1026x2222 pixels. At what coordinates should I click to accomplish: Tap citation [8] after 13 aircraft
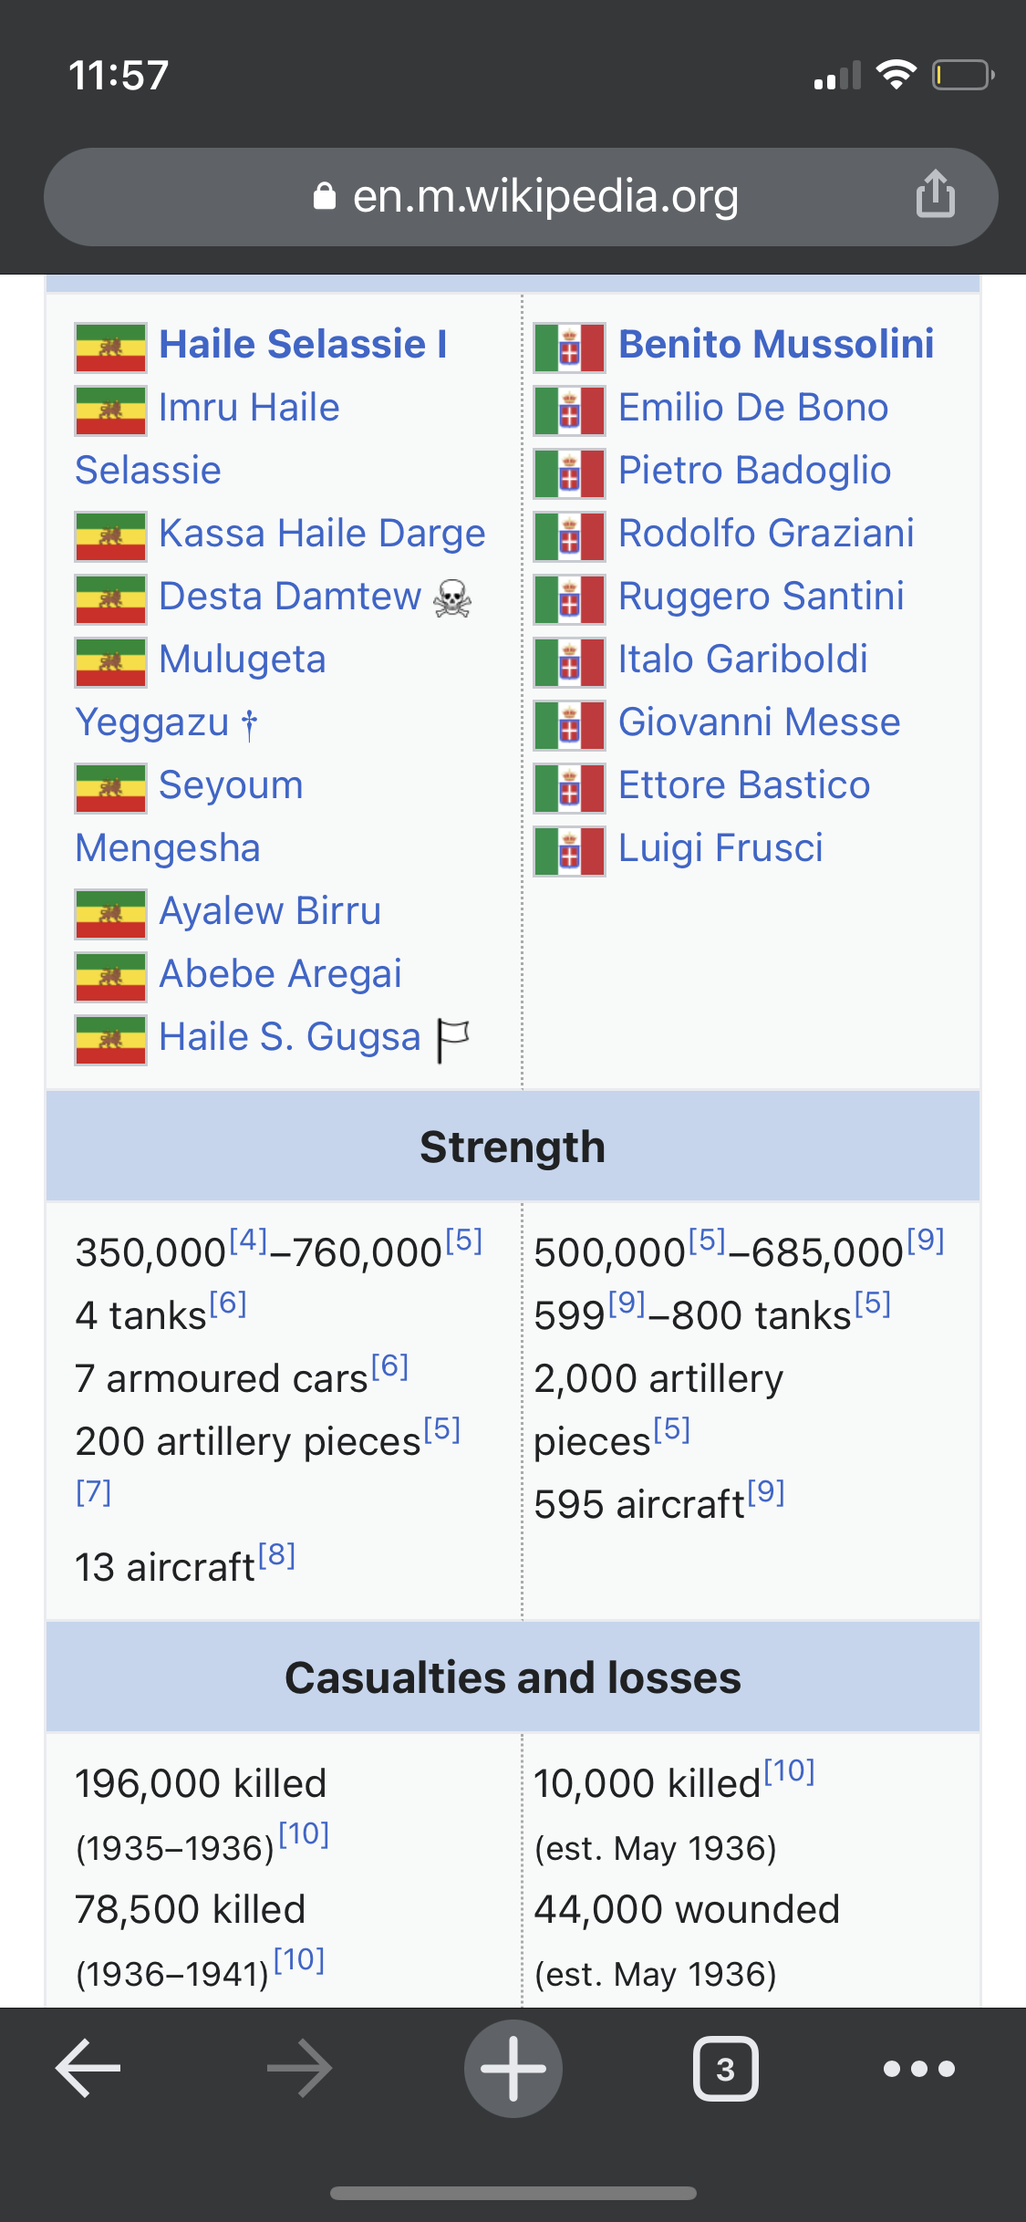276,1554
